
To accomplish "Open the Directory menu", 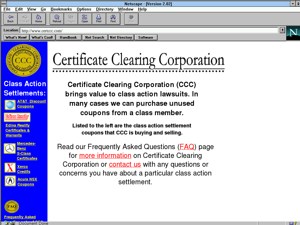I will point(105,9).
